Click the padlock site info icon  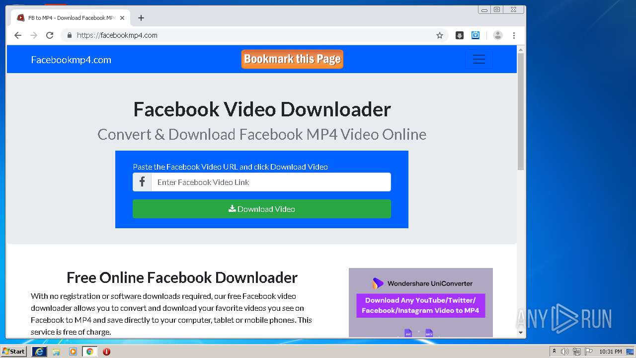click(69, 35)
